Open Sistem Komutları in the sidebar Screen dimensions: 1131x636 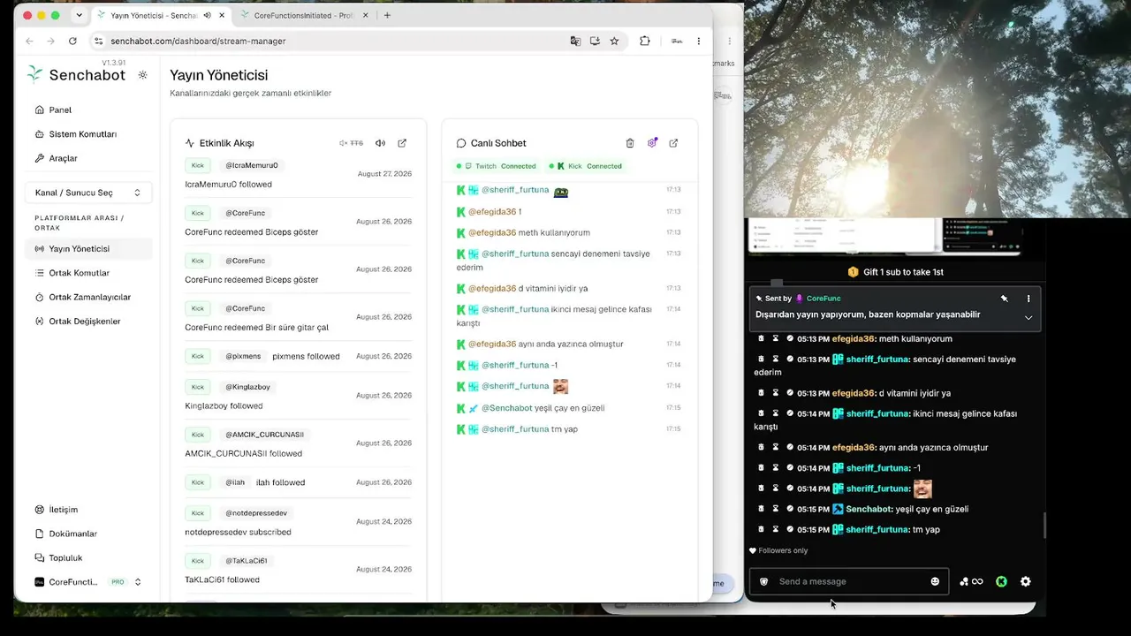pos(88,134)
